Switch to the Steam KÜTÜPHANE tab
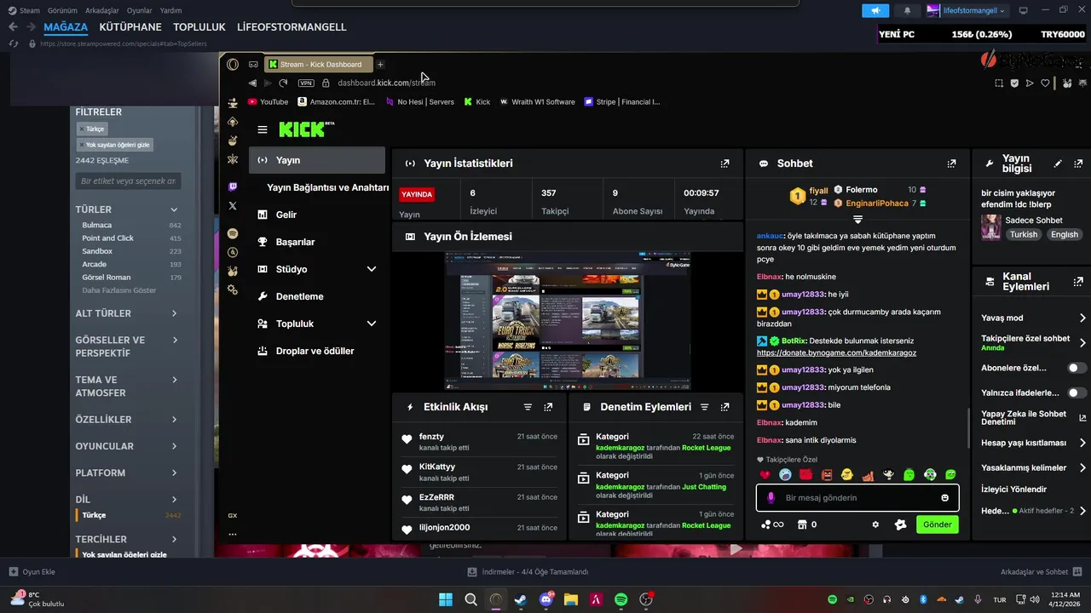1091x613 pixels. pyautogui.click(x=131, y=27)
